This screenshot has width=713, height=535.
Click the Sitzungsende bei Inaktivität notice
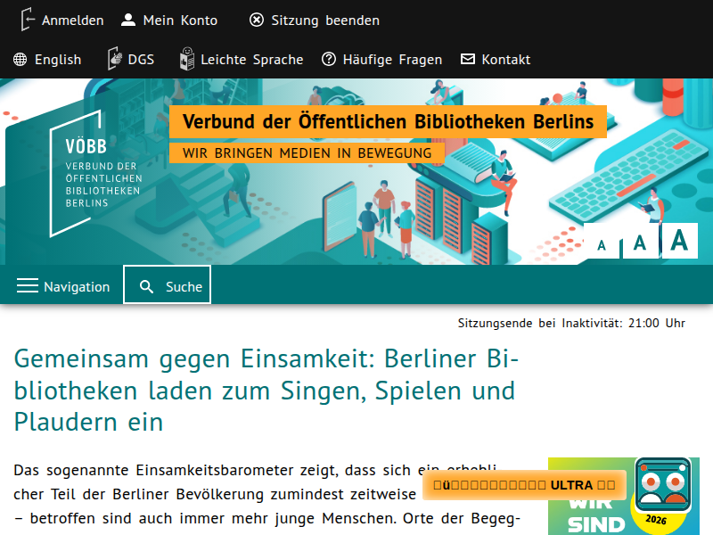click(x=571, y=323)
